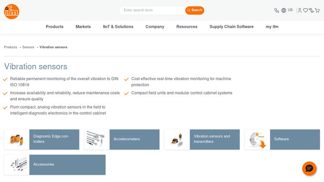This screenshot has width=324, height=182.
Task: Open the user account icon
Action: click(x=300, y=11)
